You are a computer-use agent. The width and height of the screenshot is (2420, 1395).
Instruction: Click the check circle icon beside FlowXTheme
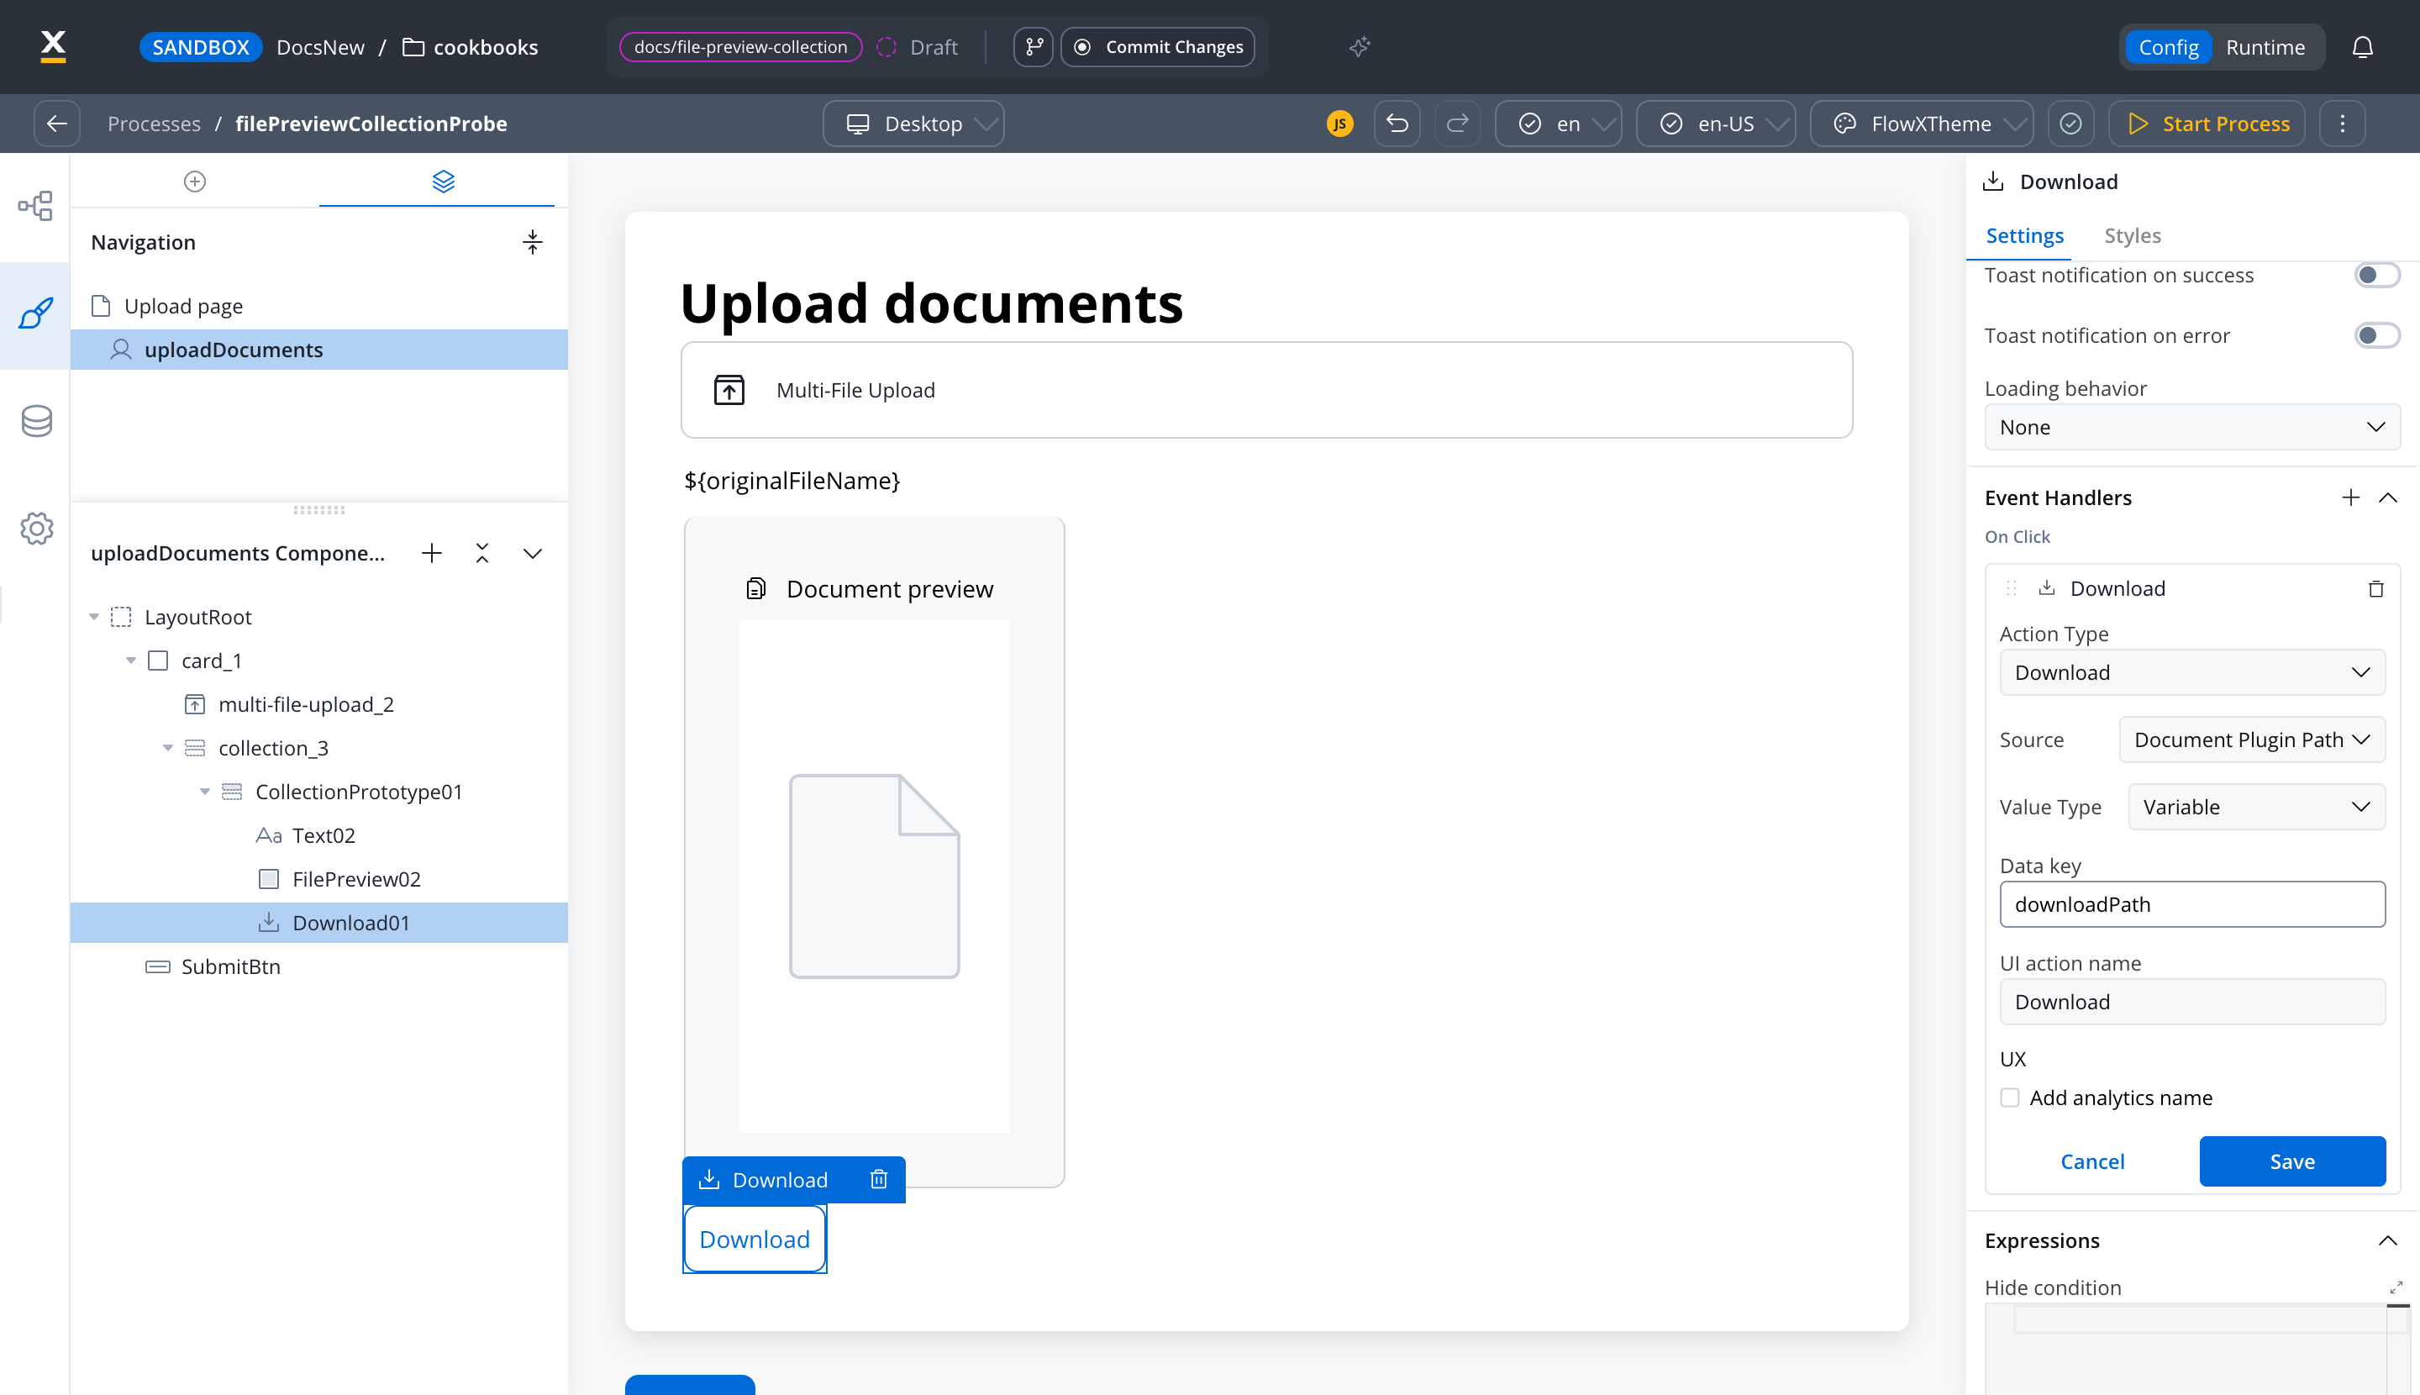2070,124
